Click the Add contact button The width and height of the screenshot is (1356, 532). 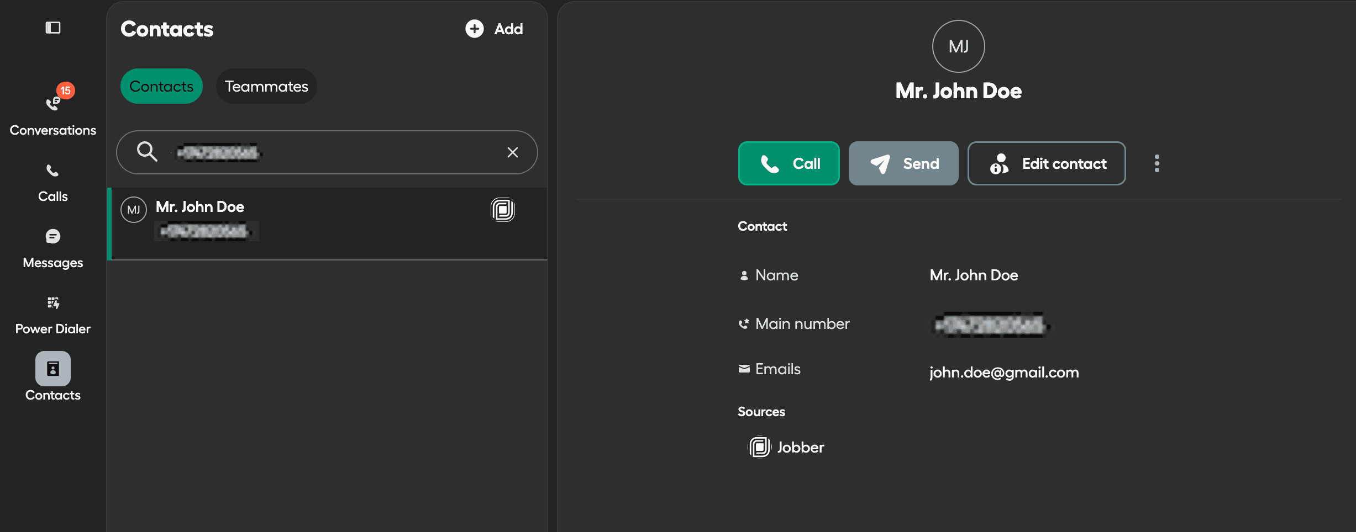493,29
